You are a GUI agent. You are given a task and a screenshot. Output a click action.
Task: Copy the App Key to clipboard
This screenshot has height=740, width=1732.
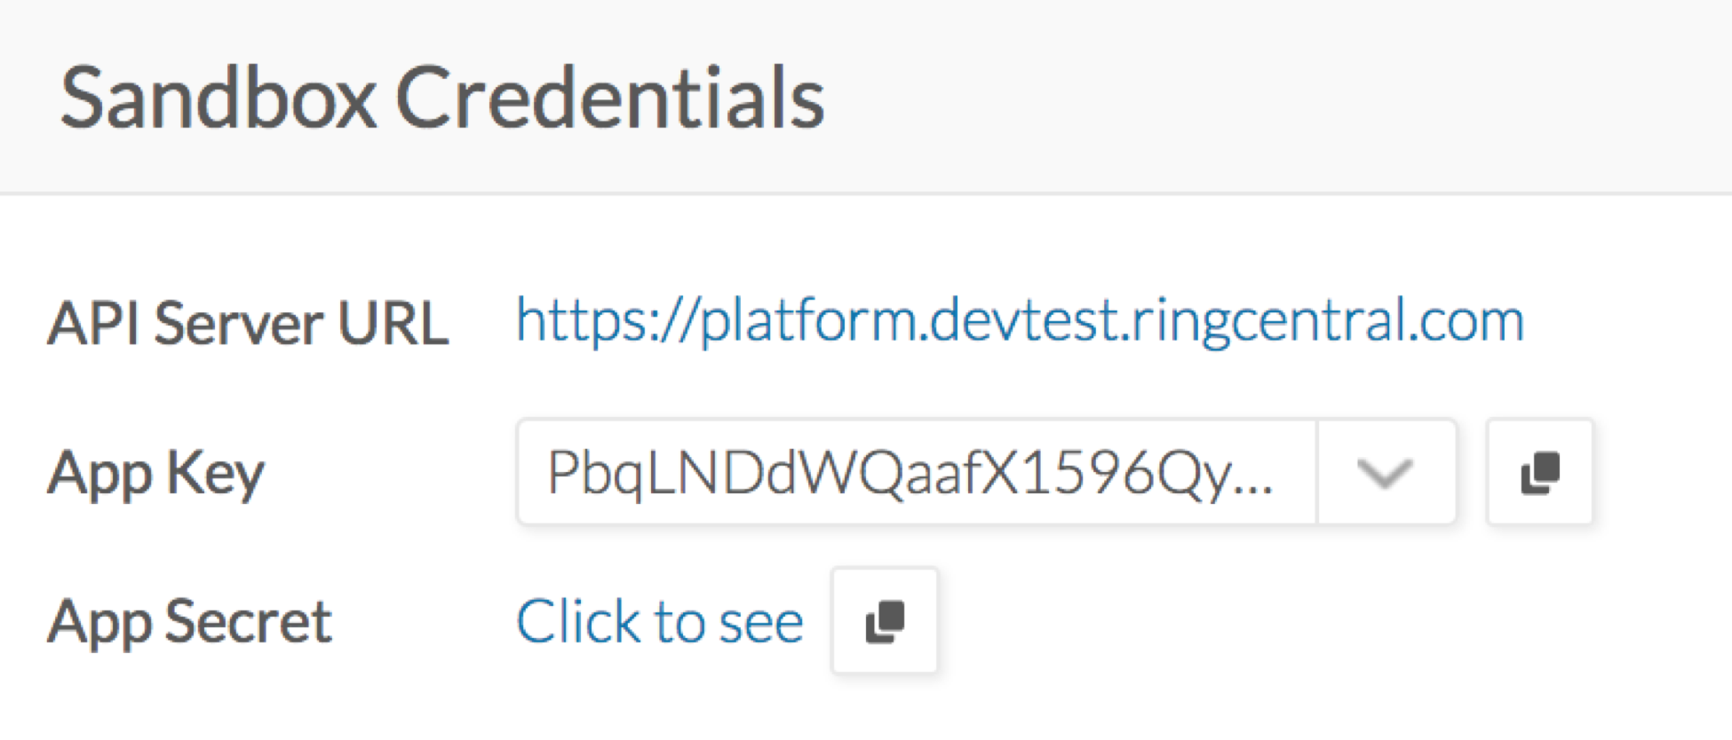[1539, 472]
